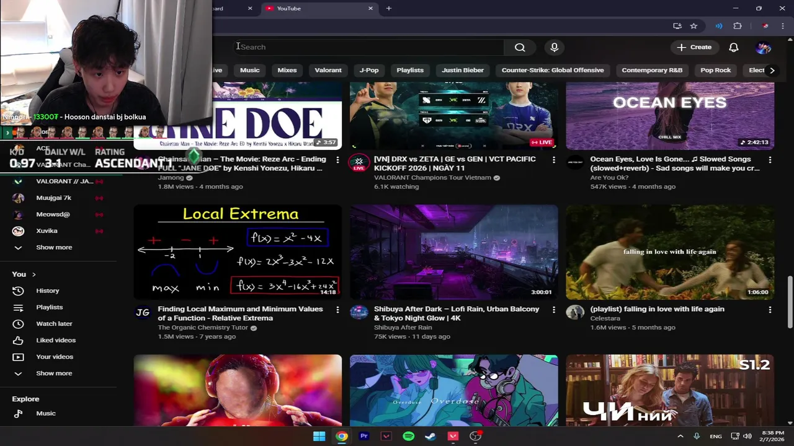Open History in YouTube sidebar
The width and height of the screenshot is (794, 446).
[47, 291]
